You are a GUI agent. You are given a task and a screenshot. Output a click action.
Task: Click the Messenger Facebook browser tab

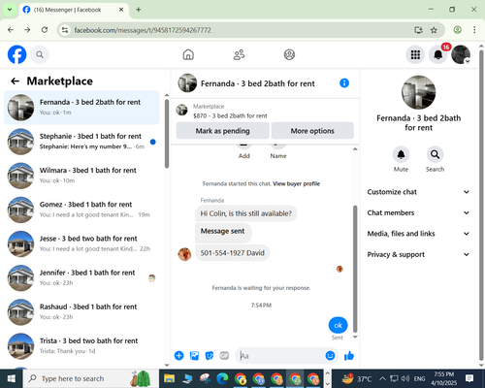pyautogui.click(x=74, y=10)
